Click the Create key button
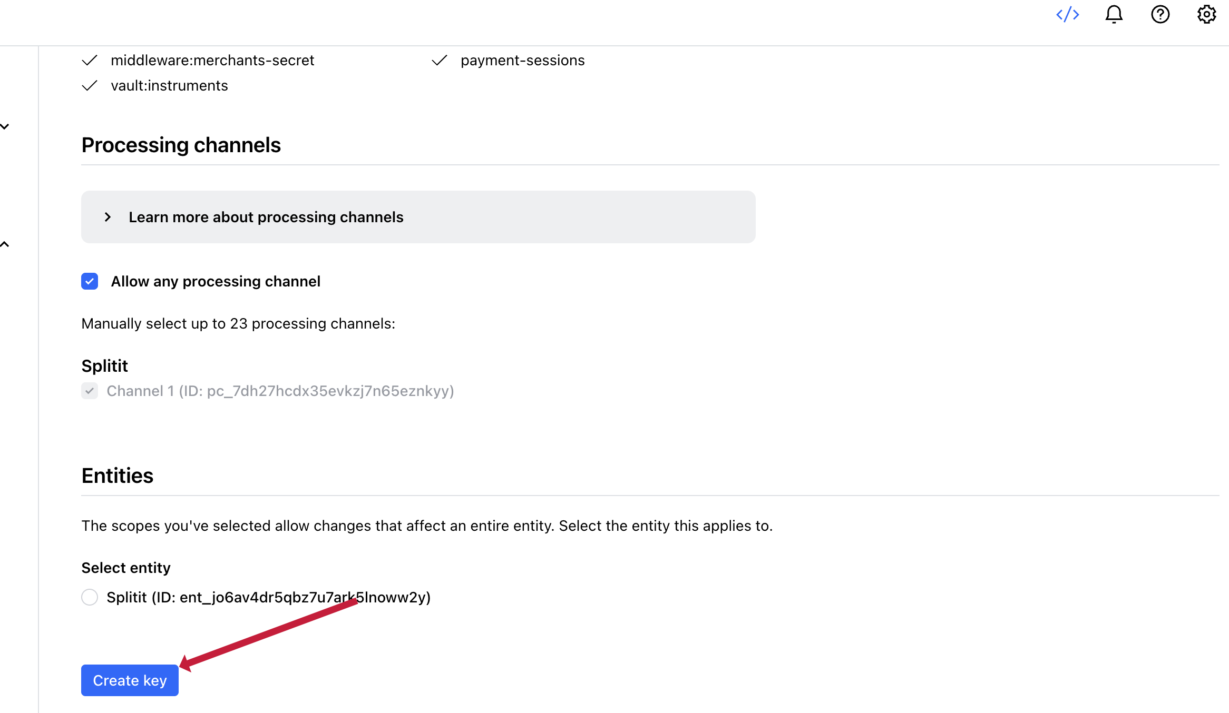Viewport: 1229px width, 713px height. (x=130, y=680)
